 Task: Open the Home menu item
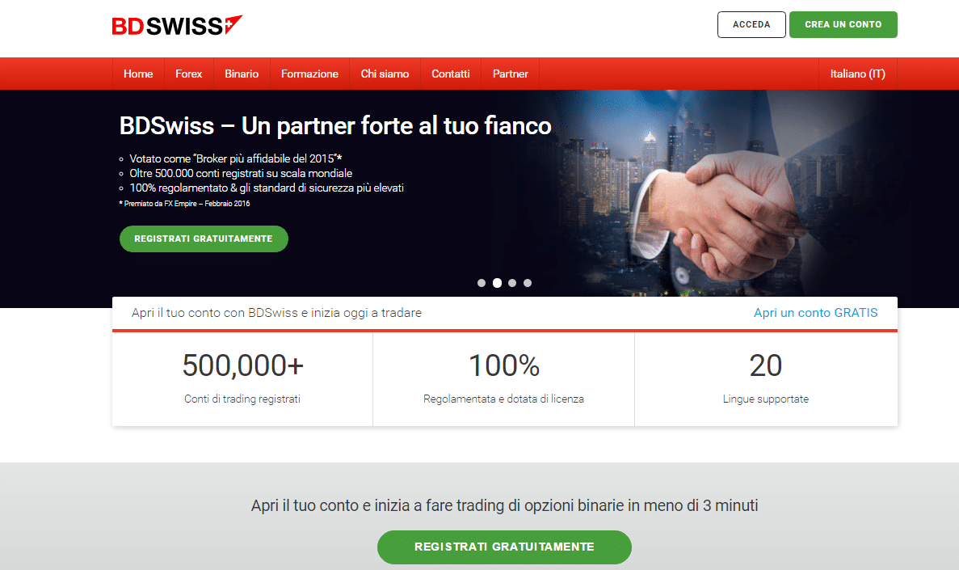(138, 74)
